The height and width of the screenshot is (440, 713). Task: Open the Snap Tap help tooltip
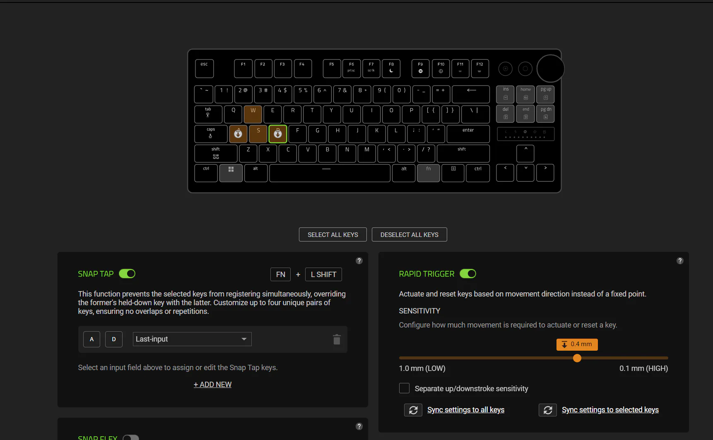(x=359, y=261)
